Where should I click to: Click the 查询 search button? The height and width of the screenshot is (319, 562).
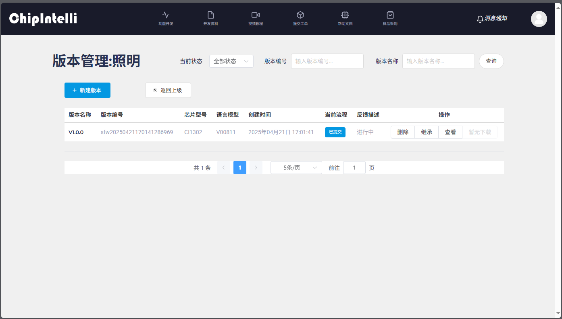491,61
